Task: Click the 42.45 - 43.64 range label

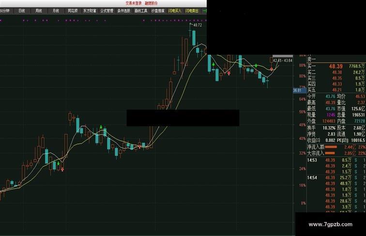Action: pos(283,61)
